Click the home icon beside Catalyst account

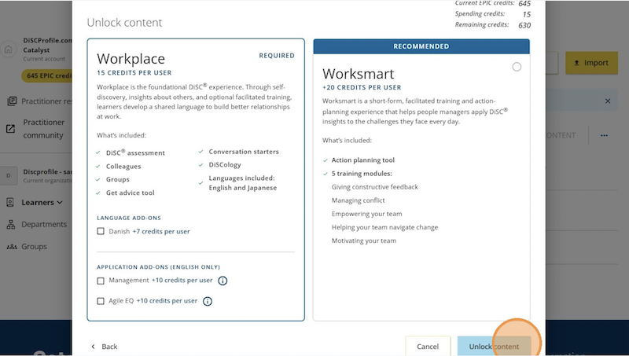[9, 50]
